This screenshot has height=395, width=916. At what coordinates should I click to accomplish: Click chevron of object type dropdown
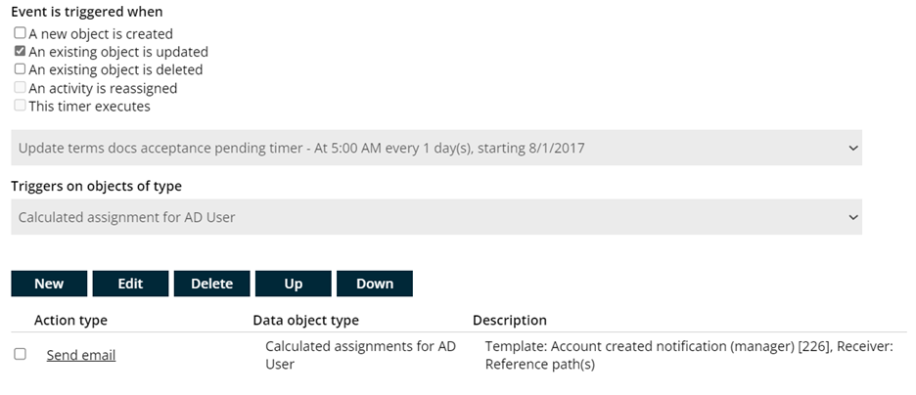[853, 218]
